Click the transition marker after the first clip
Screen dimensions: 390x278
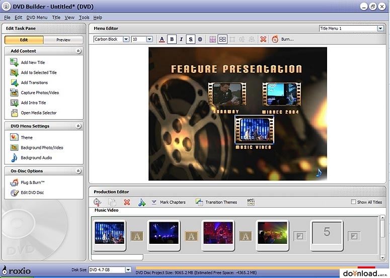pos(137,236)
